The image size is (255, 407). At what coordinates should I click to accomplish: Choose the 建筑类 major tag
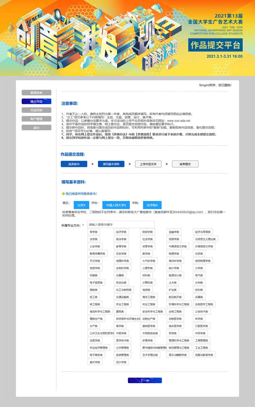click(x=120, y=312)
